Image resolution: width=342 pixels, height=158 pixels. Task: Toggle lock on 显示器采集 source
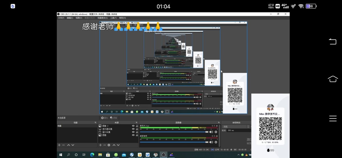click(x=137, y=129)
